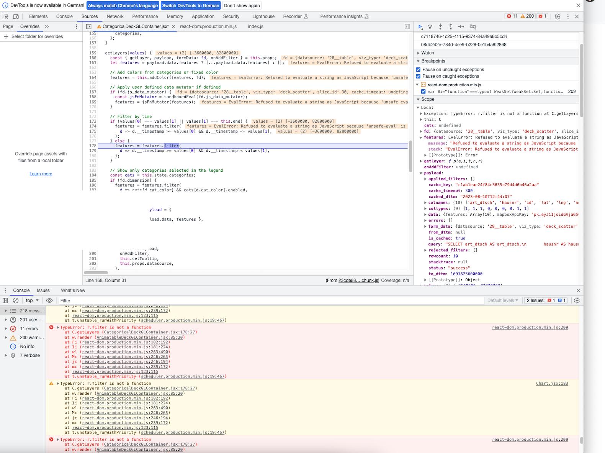Screen dimensions: 605x453
Task: Click the 'Select folder for overrides' label
Action: [37, 36]
